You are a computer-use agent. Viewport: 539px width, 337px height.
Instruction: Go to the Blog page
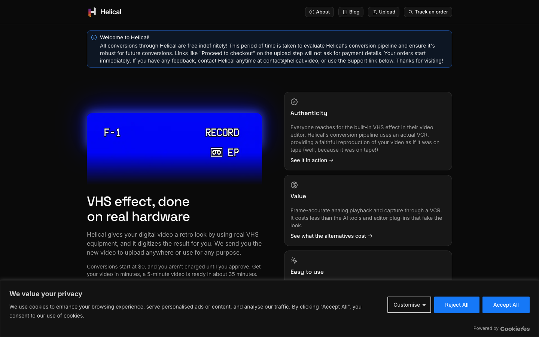(x=351, y=12)
